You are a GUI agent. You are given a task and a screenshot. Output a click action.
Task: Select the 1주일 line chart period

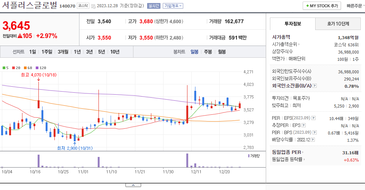point(47,52)
